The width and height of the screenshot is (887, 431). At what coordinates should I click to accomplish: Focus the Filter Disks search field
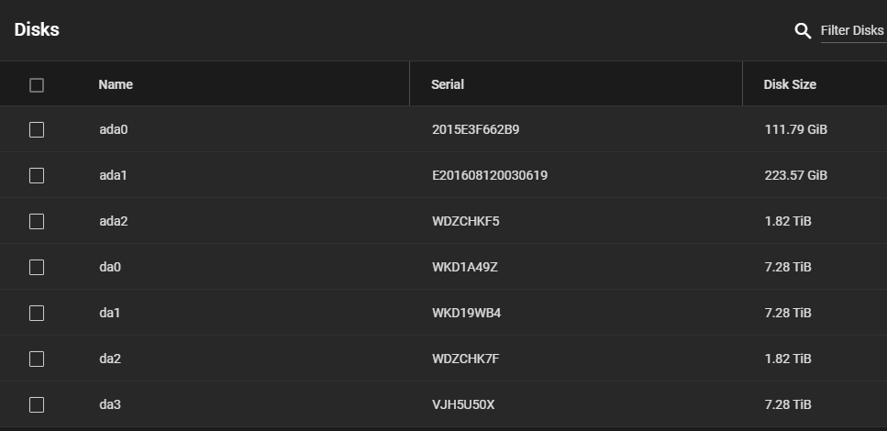853,30
